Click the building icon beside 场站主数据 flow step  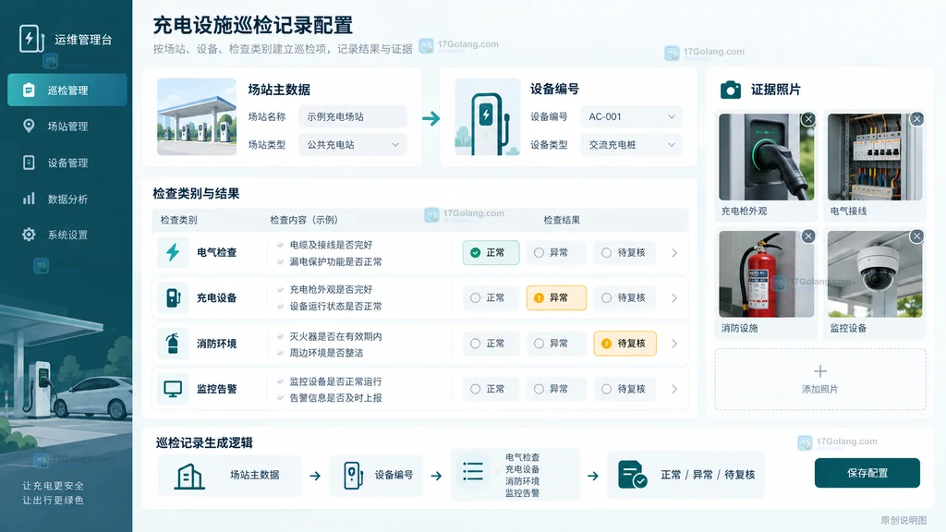coord(188,476)
